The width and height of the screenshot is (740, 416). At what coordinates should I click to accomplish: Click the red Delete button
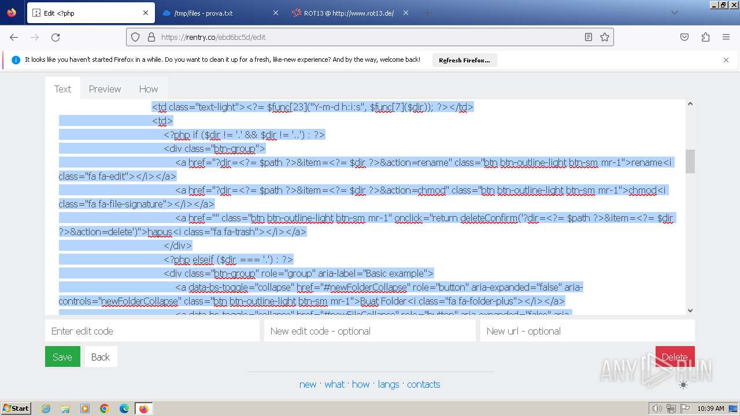(x=675, y=357)
